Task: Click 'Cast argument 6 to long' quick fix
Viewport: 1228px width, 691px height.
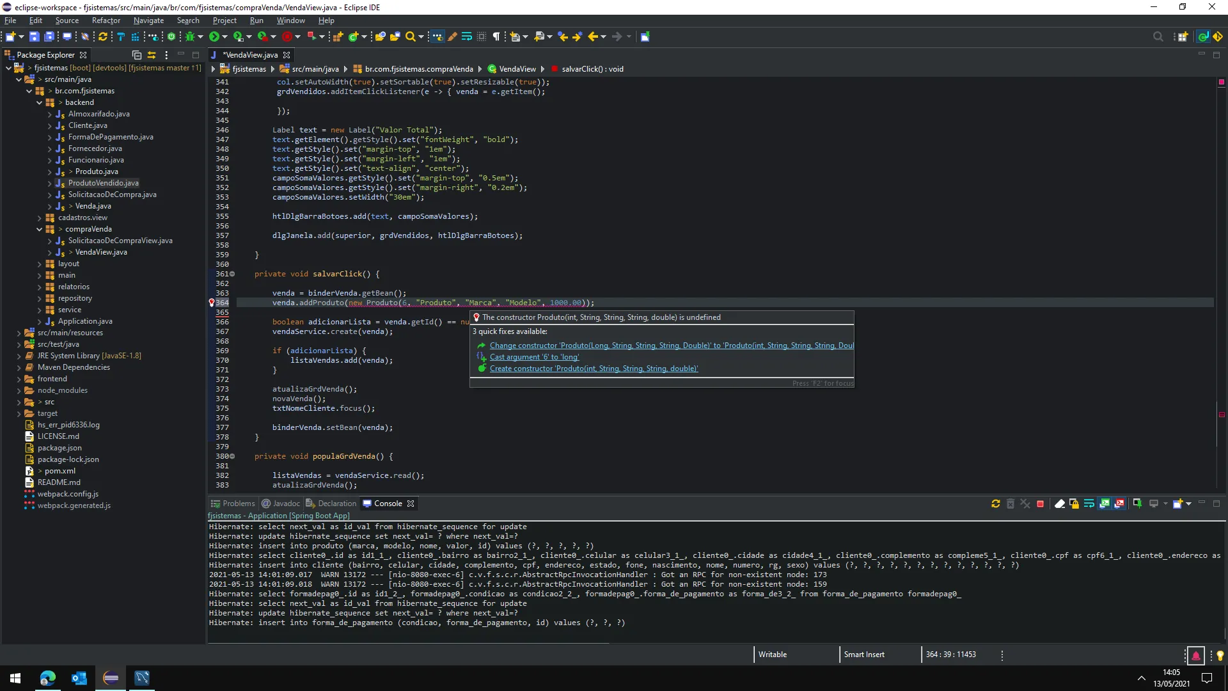Action: [534, 357]
